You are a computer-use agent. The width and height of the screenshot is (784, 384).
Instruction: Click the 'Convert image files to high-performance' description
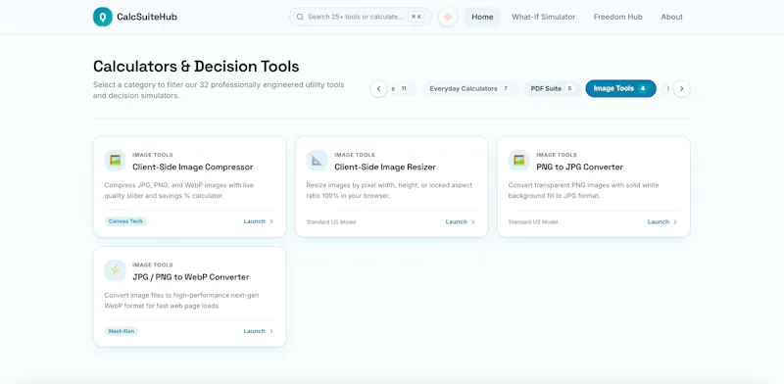pyautogui.click(x=181, y=301)
